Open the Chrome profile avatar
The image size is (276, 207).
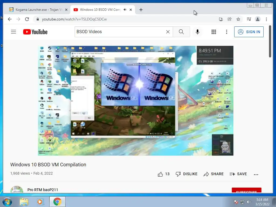pyautogui.click(x=257, y=19)
